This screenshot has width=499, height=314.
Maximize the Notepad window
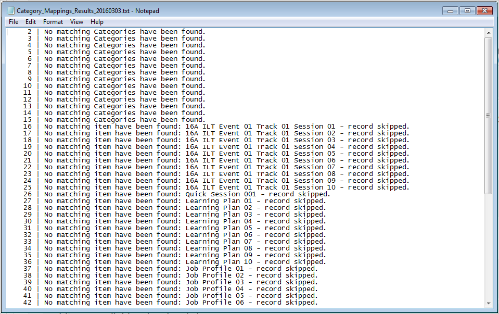coord(467,11)
